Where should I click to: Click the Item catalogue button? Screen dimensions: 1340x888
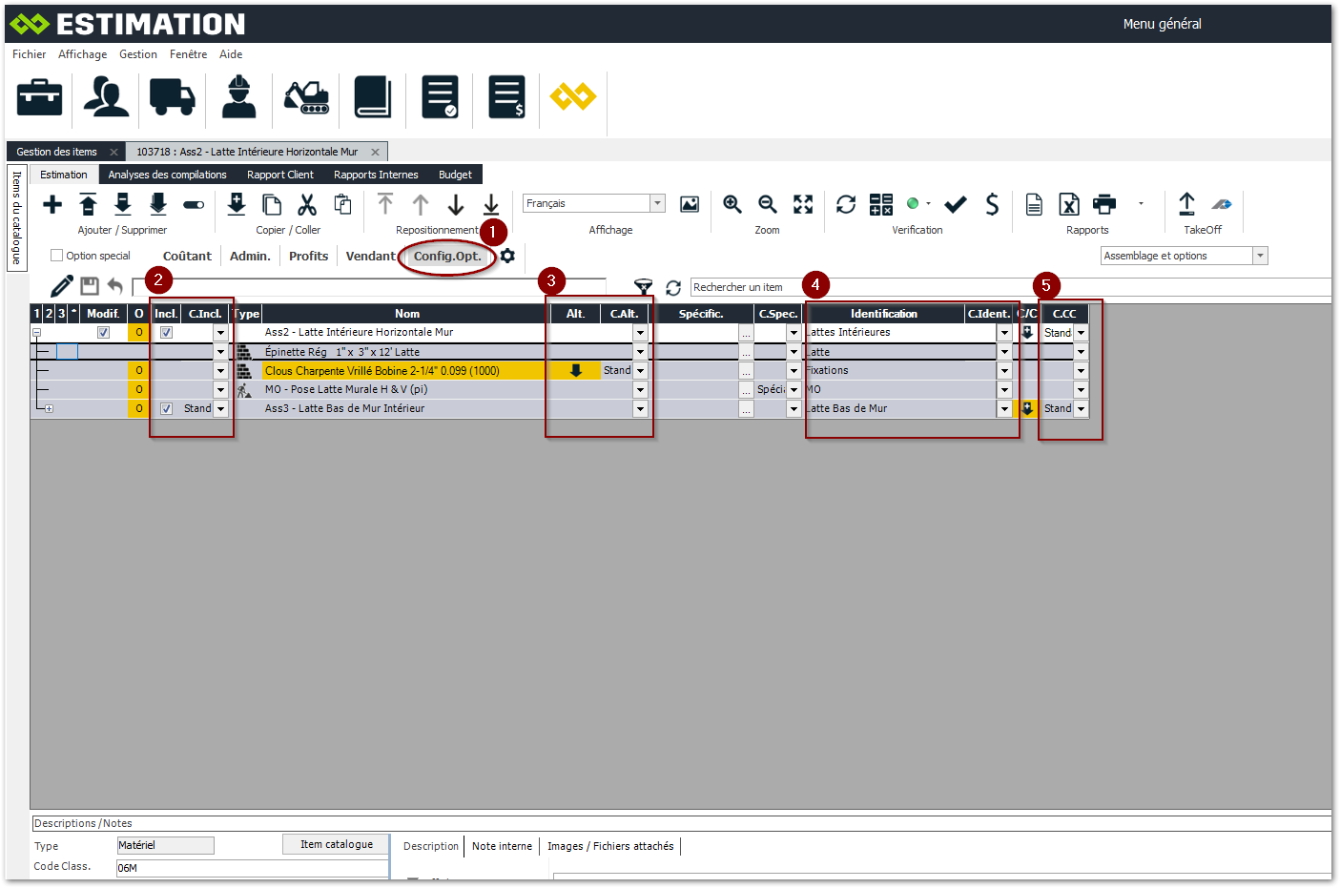336,844
